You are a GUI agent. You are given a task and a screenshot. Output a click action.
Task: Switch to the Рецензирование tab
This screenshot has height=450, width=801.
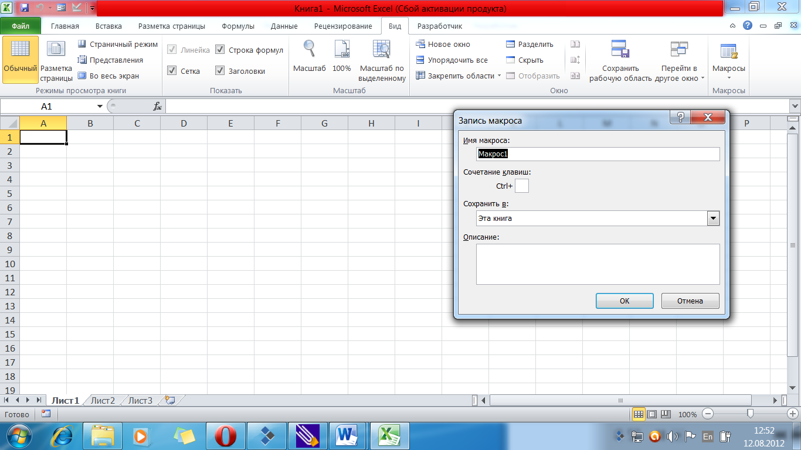[x=343, y=26]
